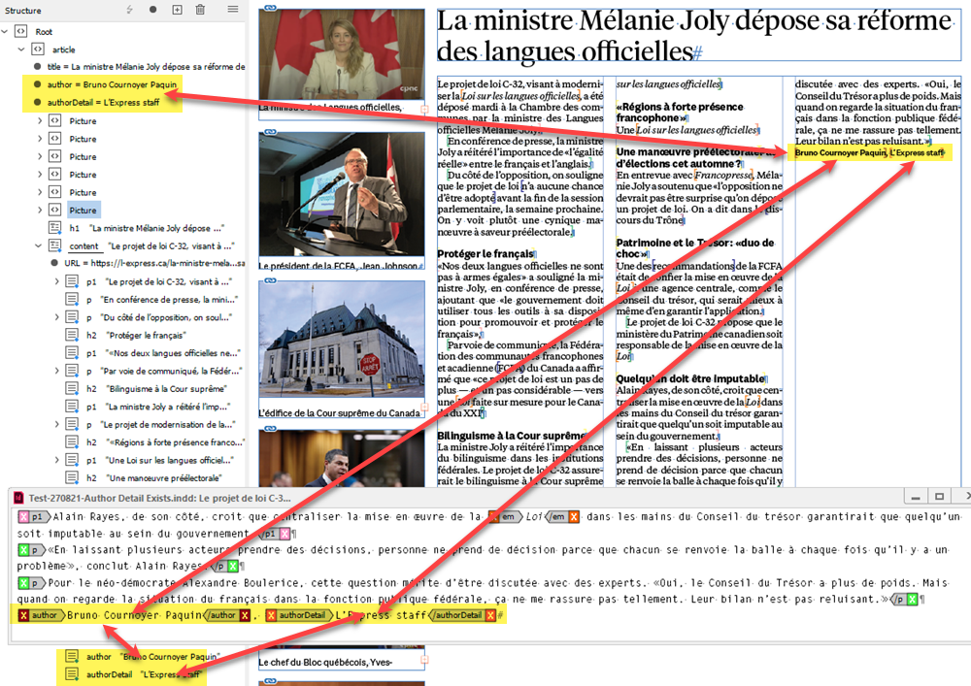The width and height of the screenshot is (971, 686).
Task: Click icon of p1 "La ministre Joly a réitéré"
Action: [73, 407]
